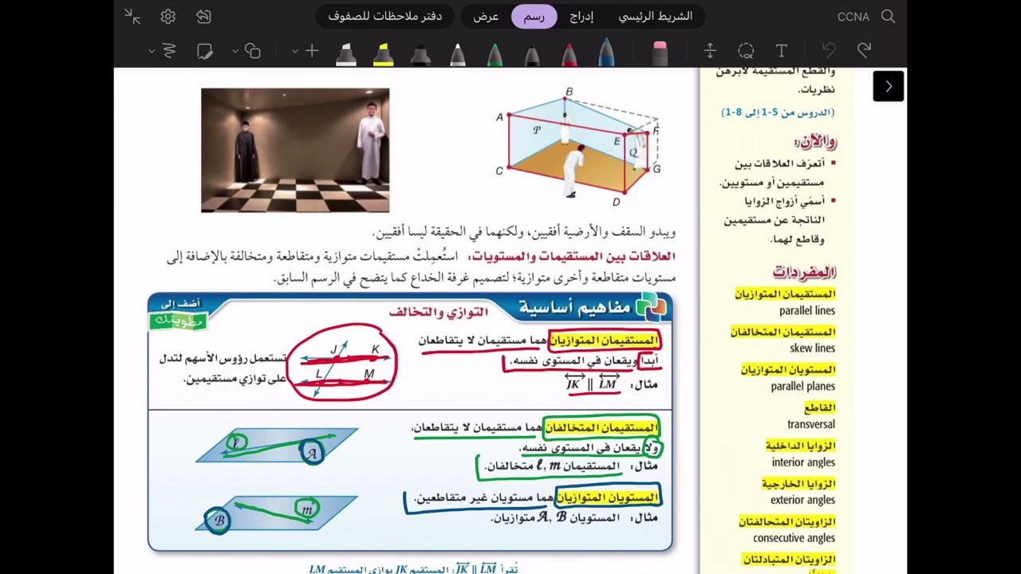Click the highlighted المستقيمان المتخالفان definition
Viewport: 1021px width, 574px height.
[601, 428]
